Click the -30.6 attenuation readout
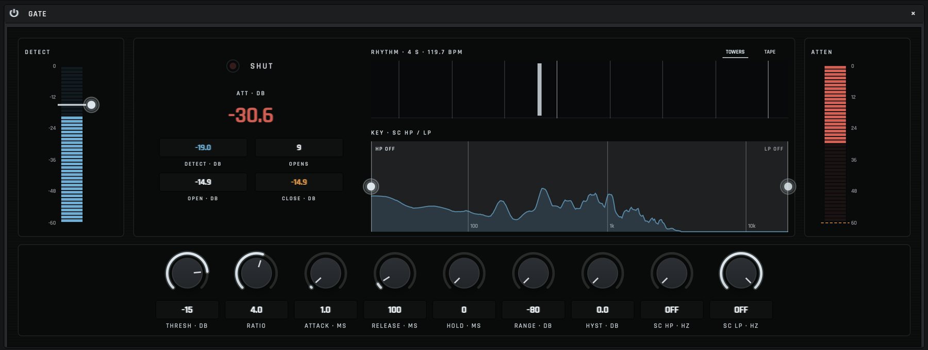Viewport: 928px width, 350px height. point(251,115)
